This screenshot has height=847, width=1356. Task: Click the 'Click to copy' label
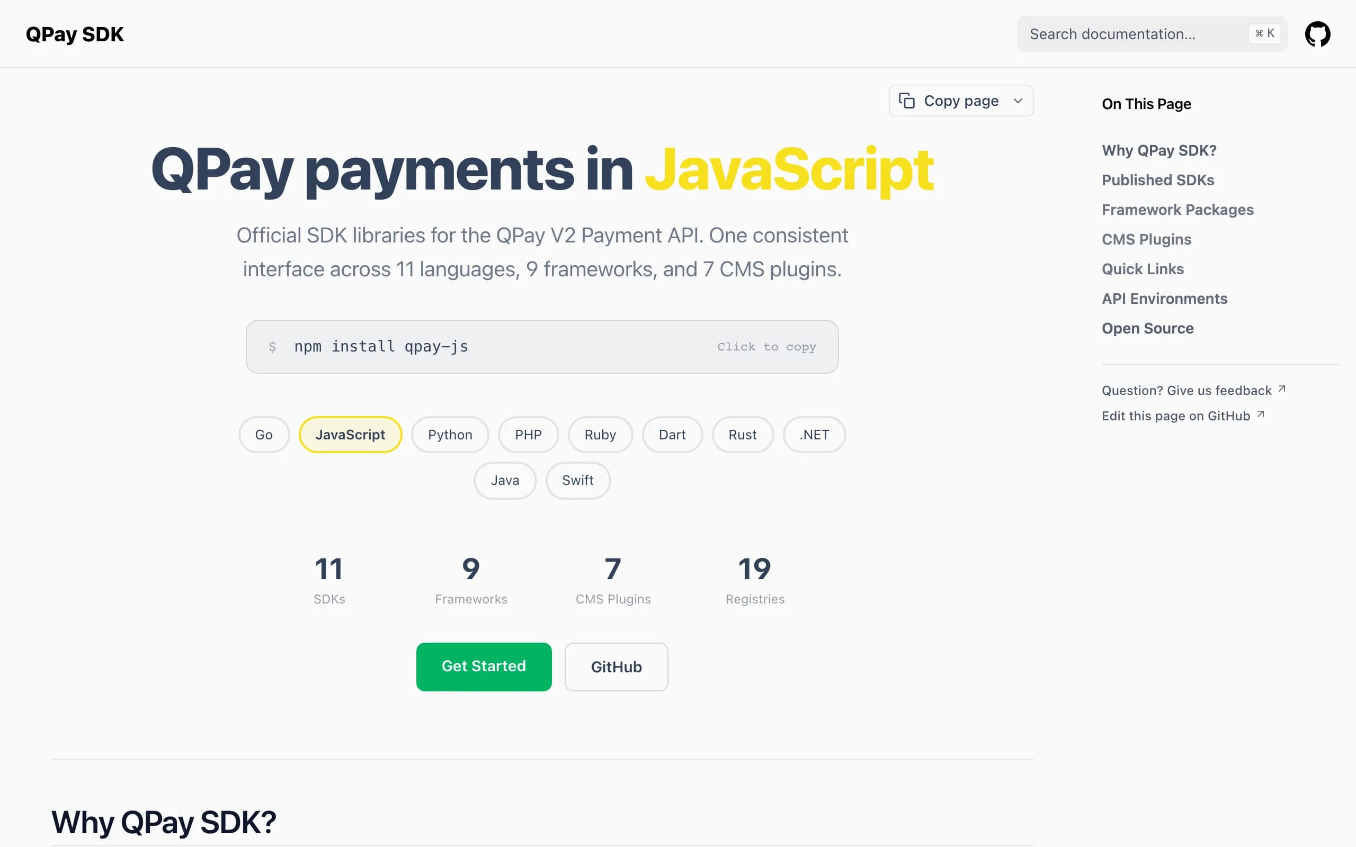766,347
